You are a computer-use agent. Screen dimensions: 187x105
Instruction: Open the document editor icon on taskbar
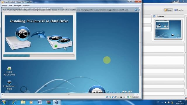pos(40,102)
